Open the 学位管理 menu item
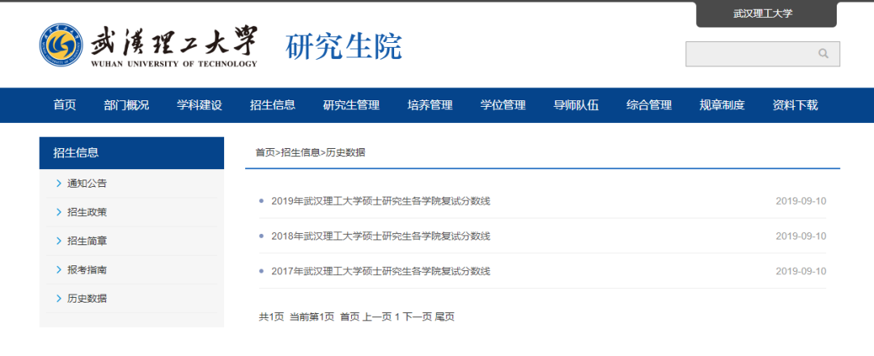The height and width of the screenshot is (356, 874). click(503, 105)
